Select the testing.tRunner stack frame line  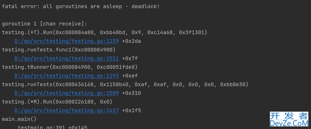click(x=70, y=67)
